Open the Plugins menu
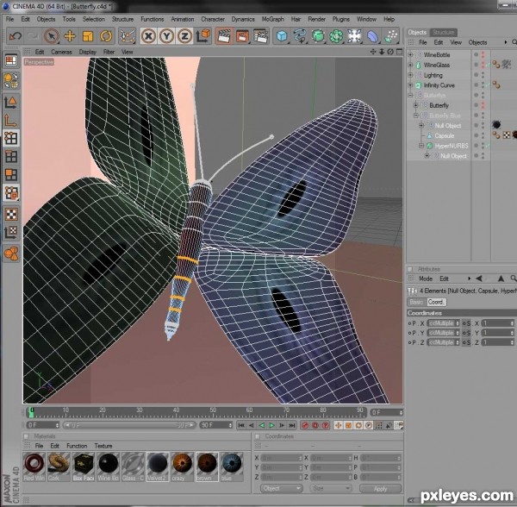517x507 pixels. [x=341, y=19]
